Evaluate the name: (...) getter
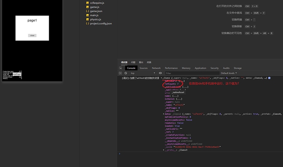The width and height of the screenshot is (283, 167). coord(171,96)
